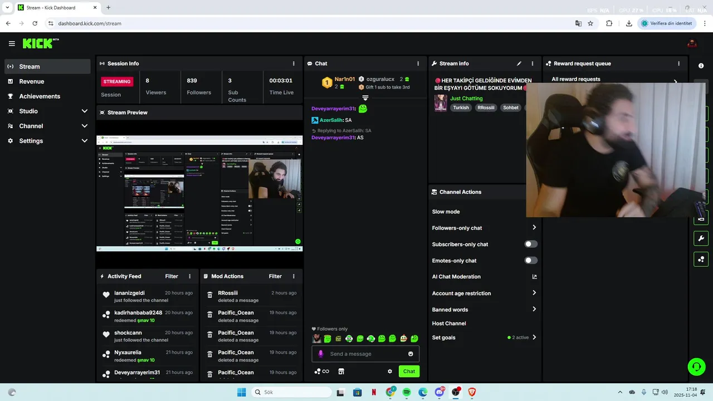
Task: Edit stream info with pencil icon
Action: 519,63
